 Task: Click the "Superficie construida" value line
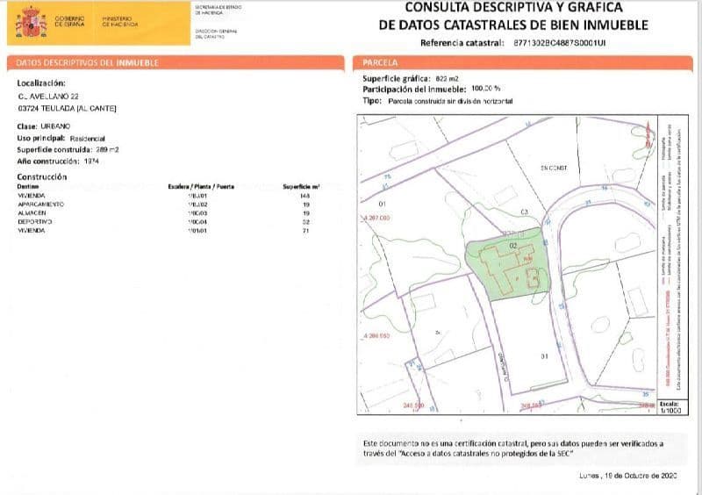pos(68,149)
